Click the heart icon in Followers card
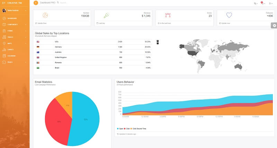Viewport: 277px width, 148px height. [x=229, y=15]
